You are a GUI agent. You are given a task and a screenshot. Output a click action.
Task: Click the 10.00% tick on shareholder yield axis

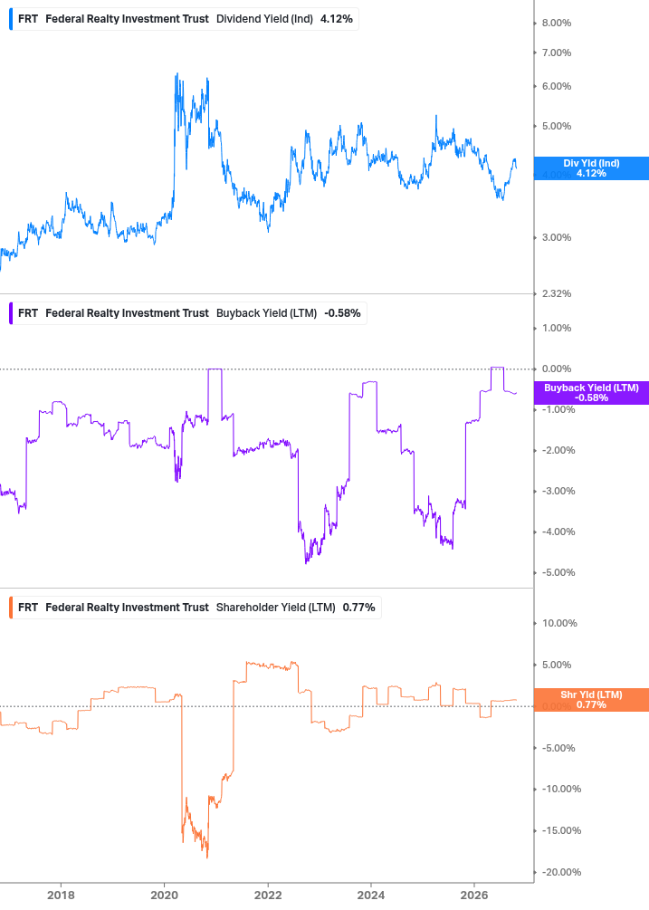(559, 623)
